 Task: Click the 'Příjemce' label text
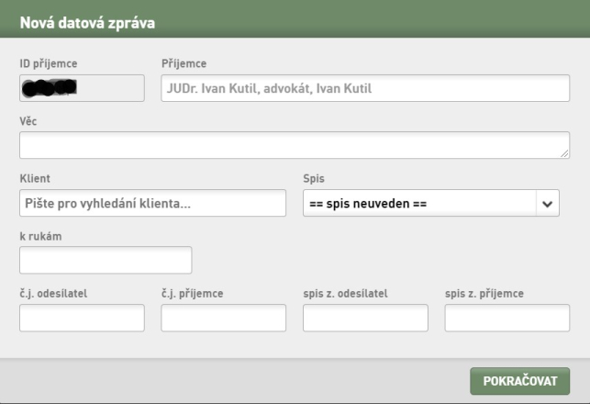pyautogui.click(x=184, y=63)
